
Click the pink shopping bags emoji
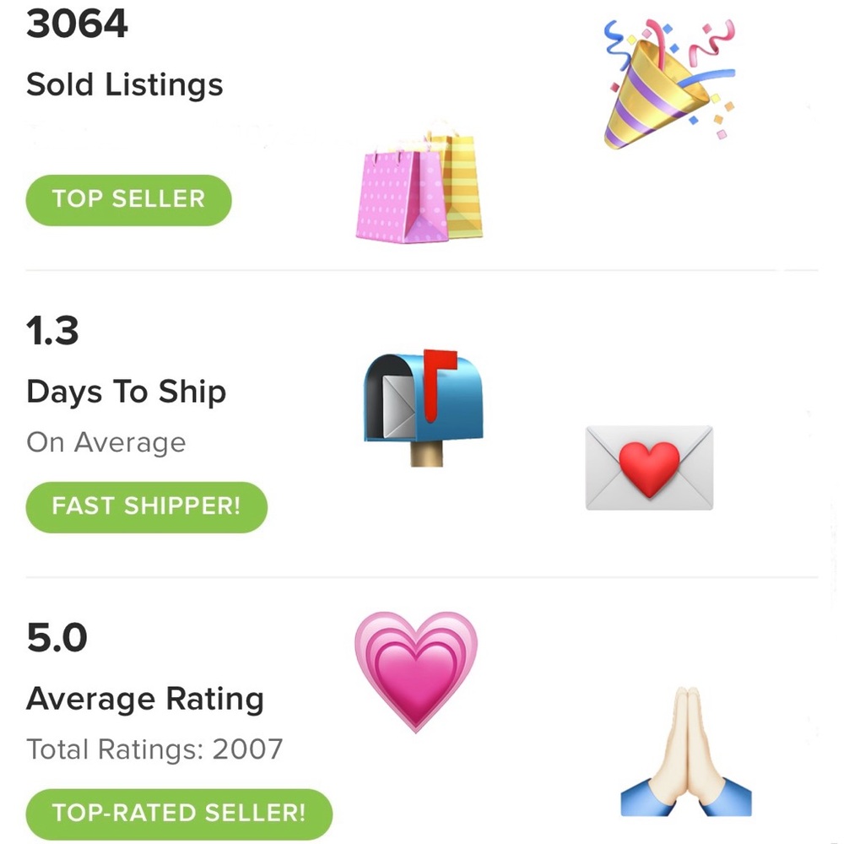pos(419,184)
